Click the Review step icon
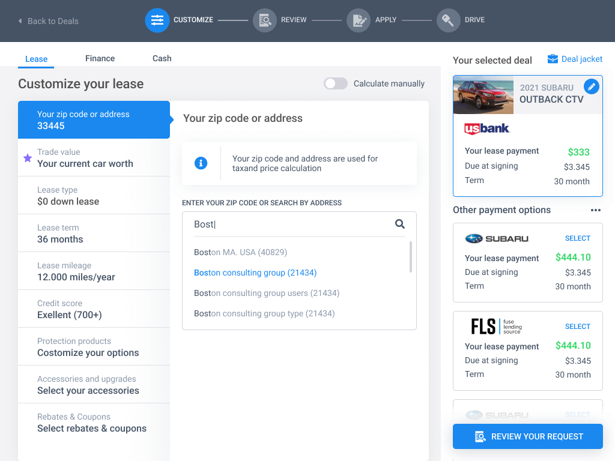The width and height of the screenshot is (615, 461). click(x=265, y=20)
